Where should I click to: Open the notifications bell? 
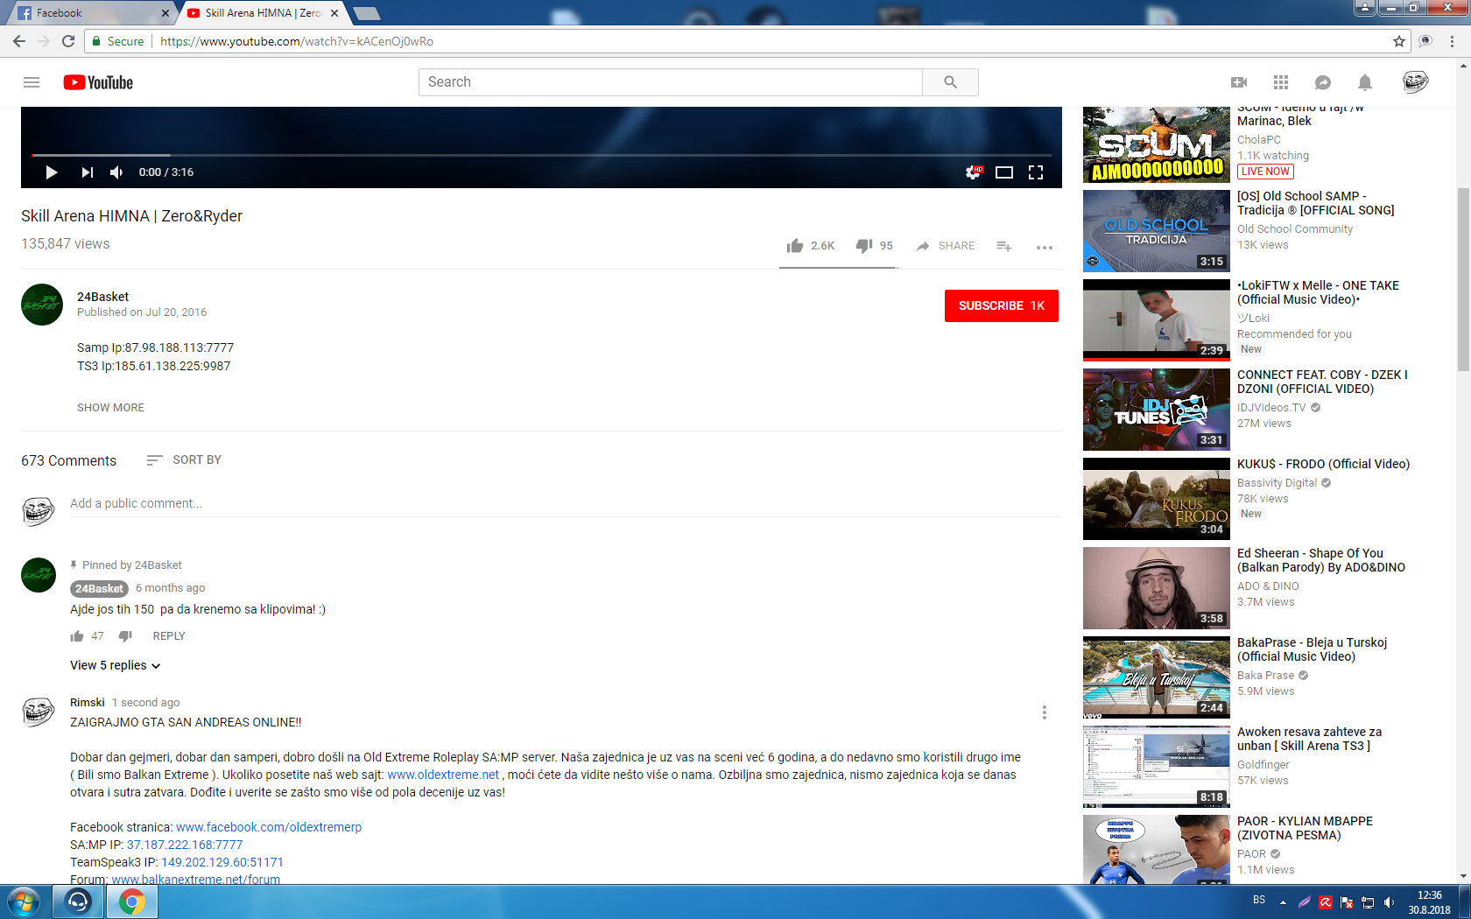[x=1365, y=82]
